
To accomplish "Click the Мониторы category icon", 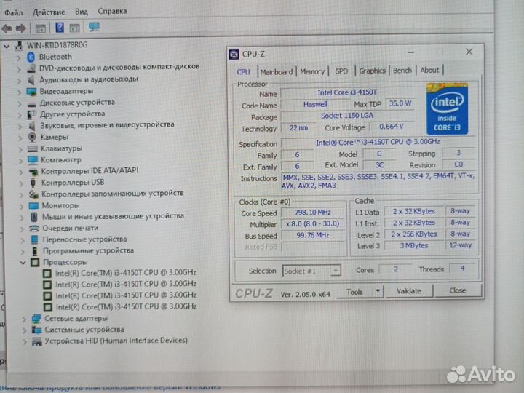I will [33, 206].
